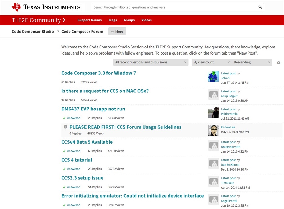The height and width of the screenshot is (209, 284).
Task: Open Anup Rajput profile link
Action: [x=229, y=96]
